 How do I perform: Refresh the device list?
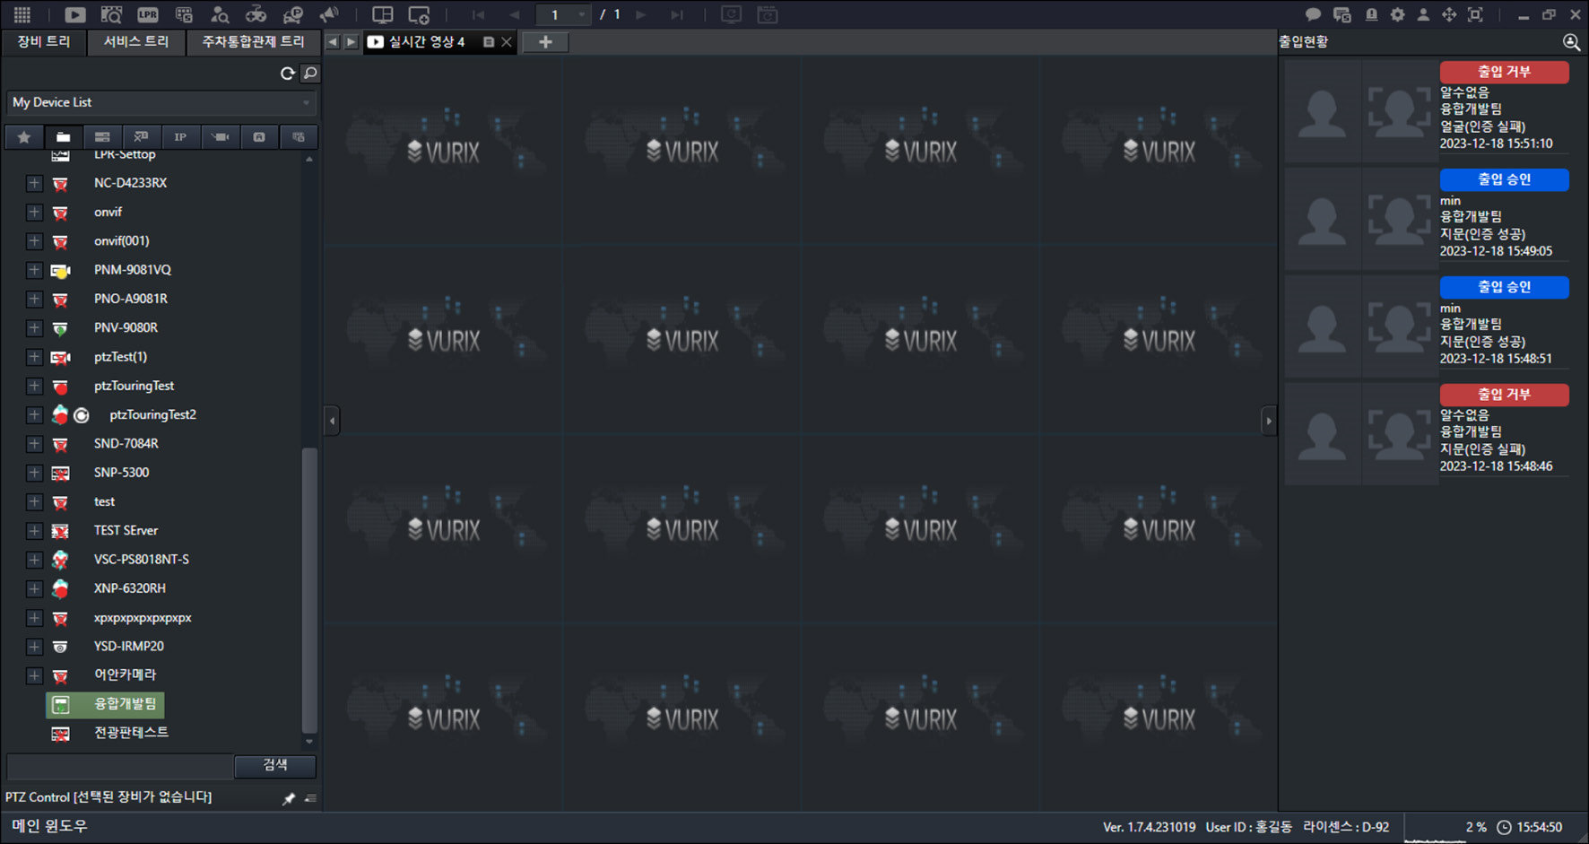pos(287,74)
